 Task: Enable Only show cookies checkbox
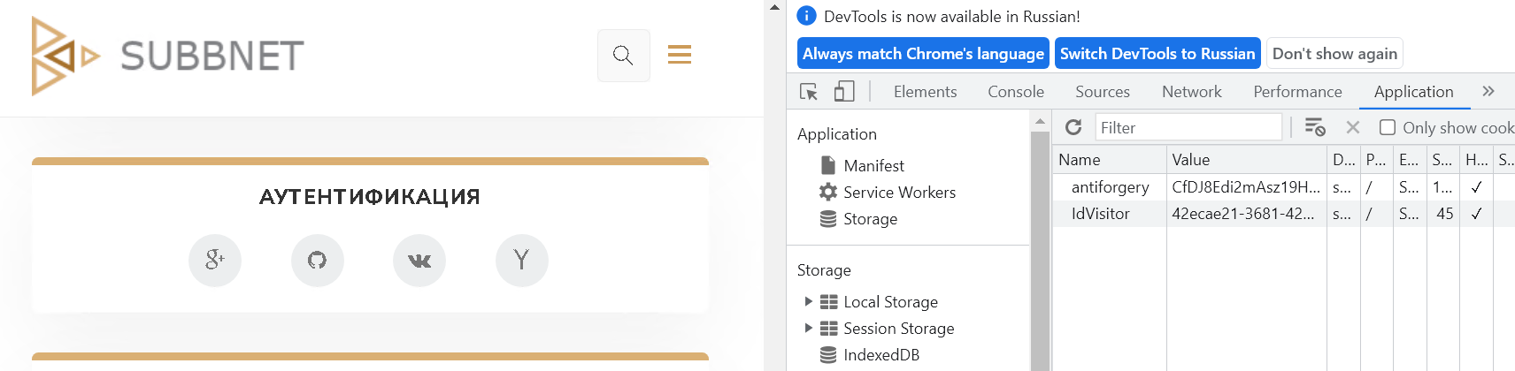tap(1388, 128)
